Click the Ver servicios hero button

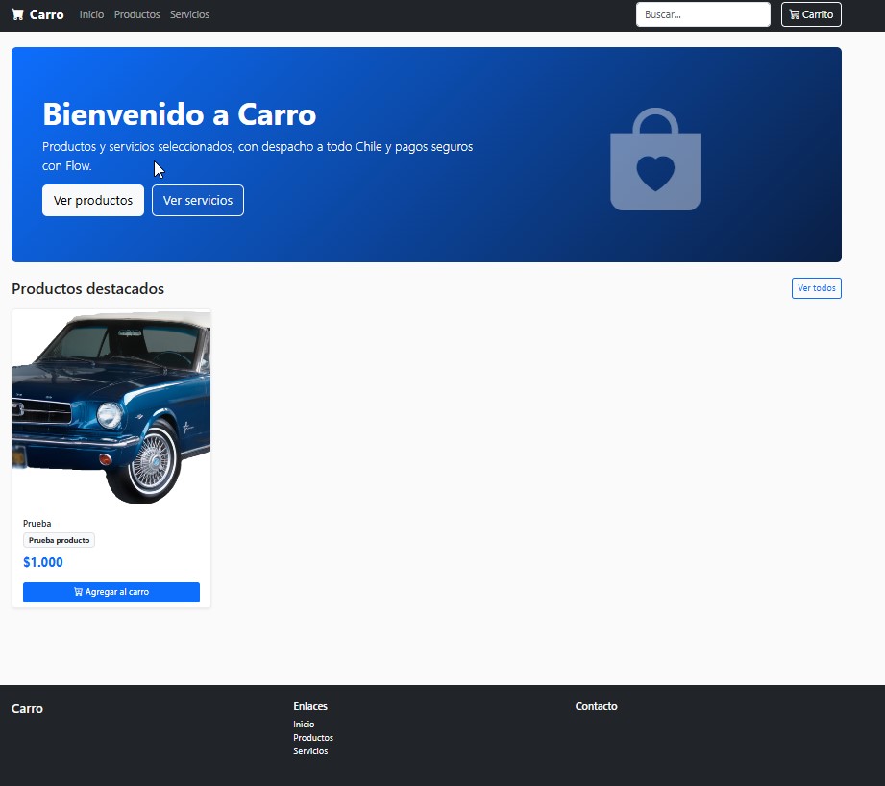[198, 200]
